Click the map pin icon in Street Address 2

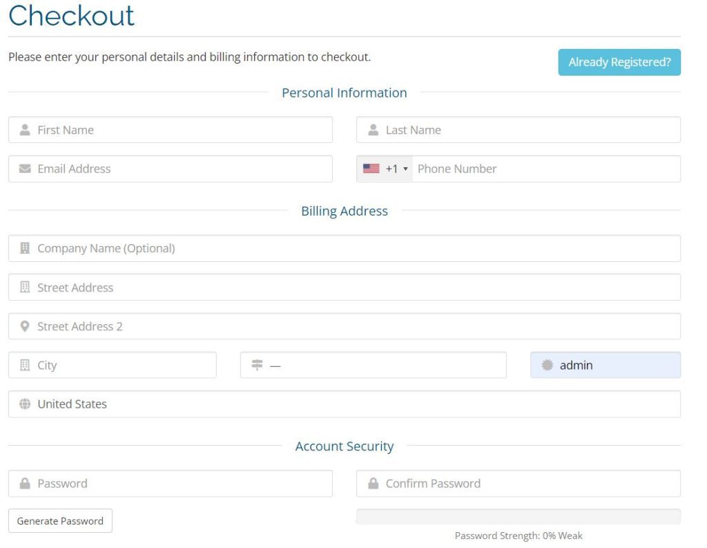[x=25, y=326]
